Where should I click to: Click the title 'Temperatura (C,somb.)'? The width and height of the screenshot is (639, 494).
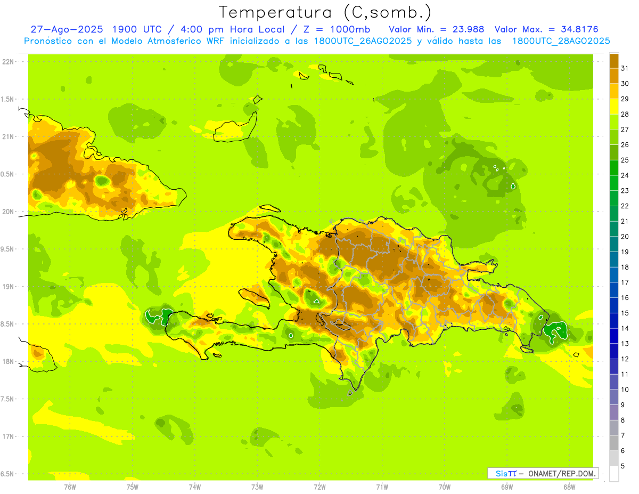pyautogui.click(x=325, y=12)
